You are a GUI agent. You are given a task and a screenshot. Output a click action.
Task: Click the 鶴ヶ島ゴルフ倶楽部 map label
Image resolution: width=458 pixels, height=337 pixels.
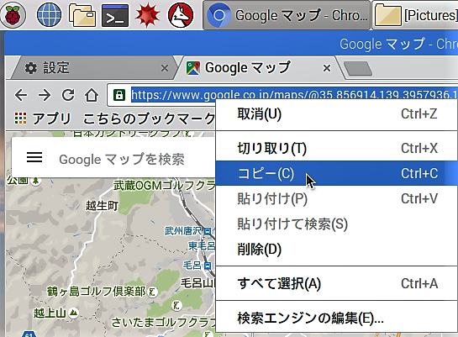[97, 292]
